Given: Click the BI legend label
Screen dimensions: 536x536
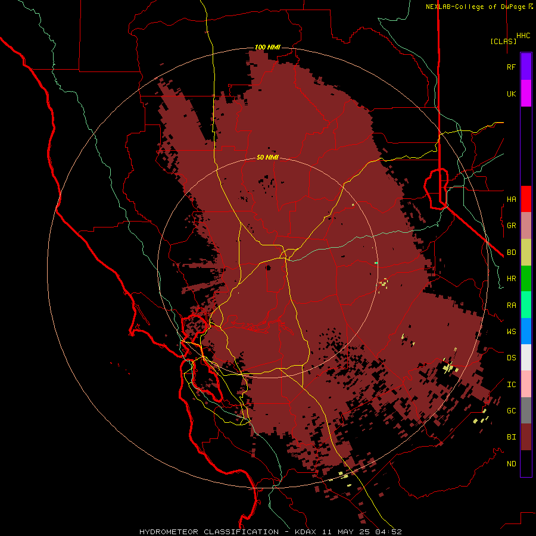Looking at the screenshot, I should pyautogui.click(x=512, y=437).
